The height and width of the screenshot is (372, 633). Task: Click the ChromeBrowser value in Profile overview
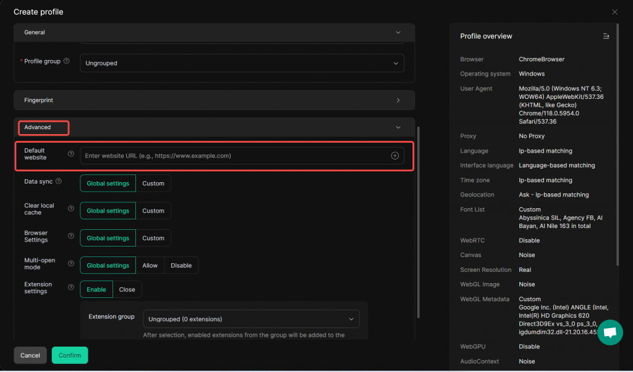click(542, 59)
